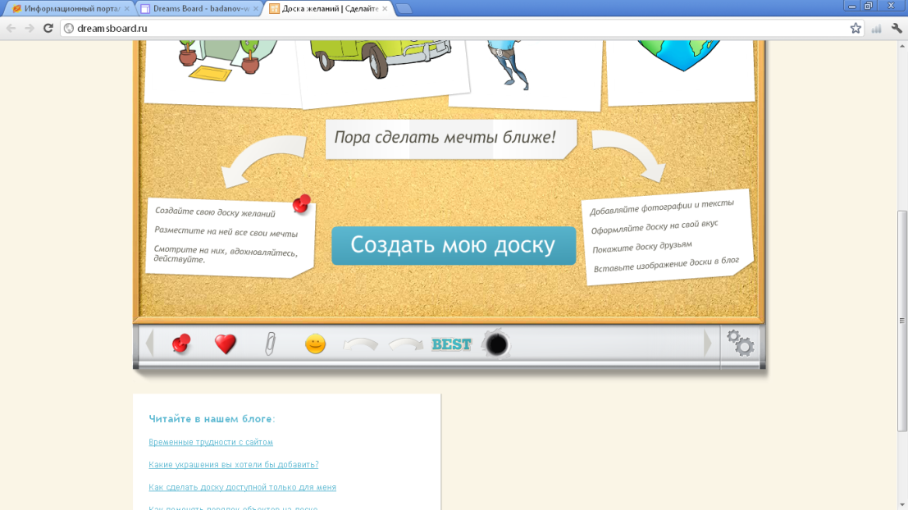Image resolution: width=908 pixels, height=510 pixels.
Task: Close the Информационный портал tab
Action: (x=127, y=9)
